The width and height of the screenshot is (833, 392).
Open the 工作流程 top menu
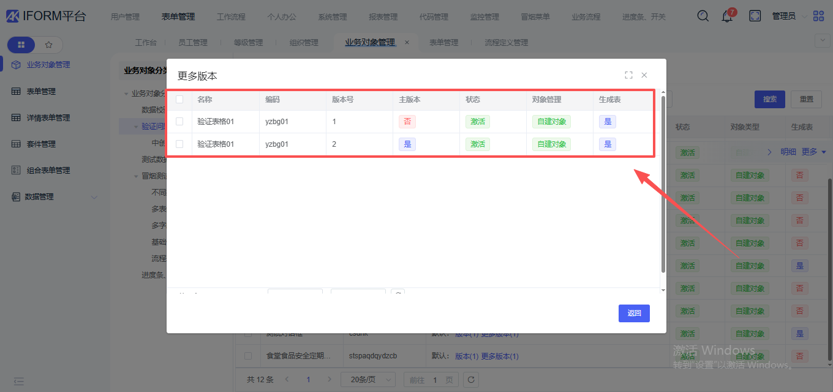click(231, 17)
